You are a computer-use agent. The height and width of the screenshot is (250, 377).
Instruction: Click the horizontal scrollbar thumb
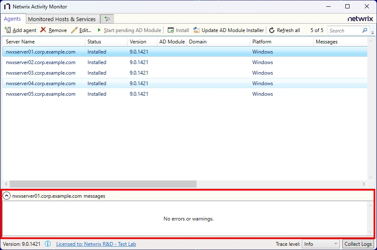[x=103, y=184]
